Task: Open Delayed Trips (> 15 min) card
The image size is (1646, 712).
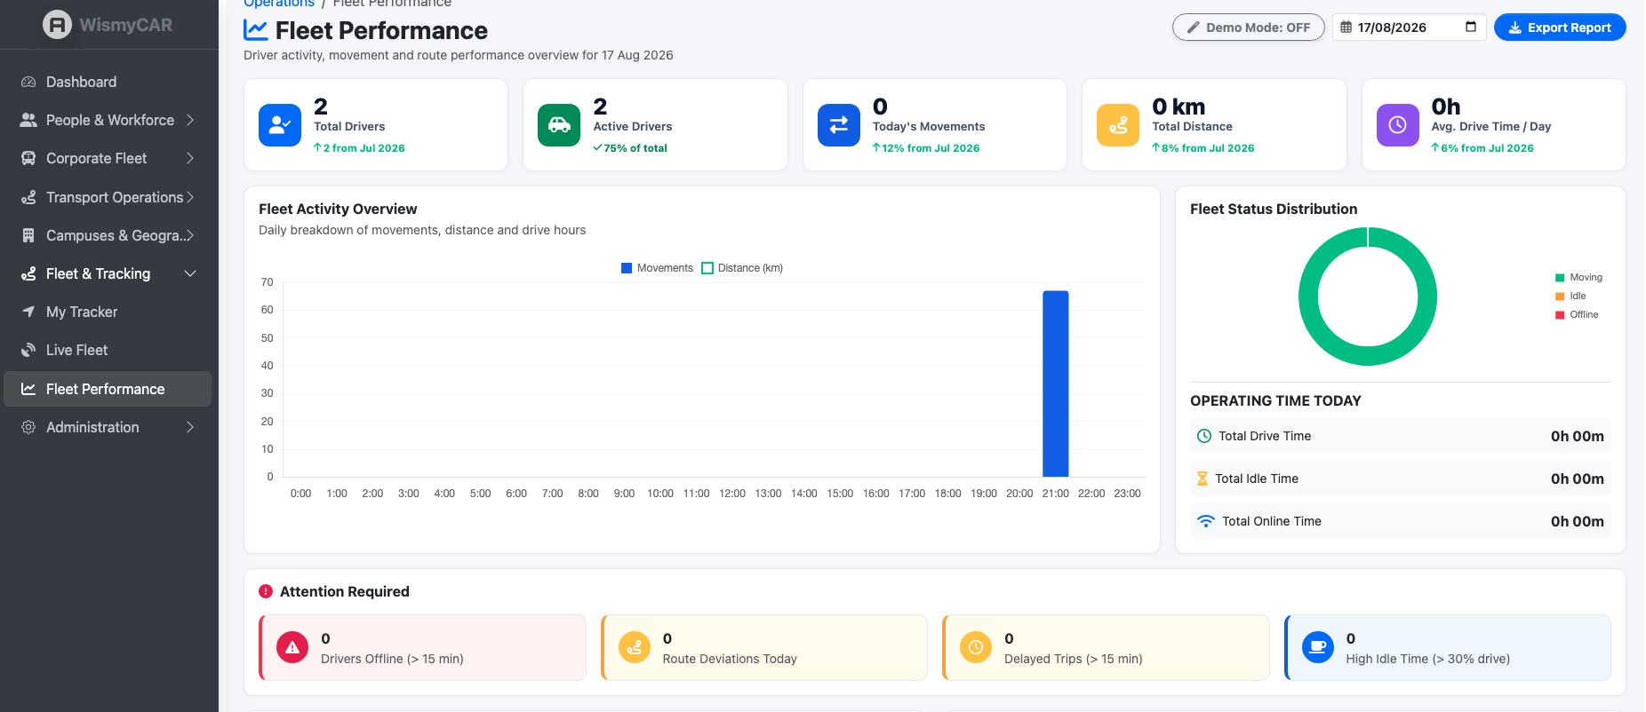Action: click(x=1106, y=647)
